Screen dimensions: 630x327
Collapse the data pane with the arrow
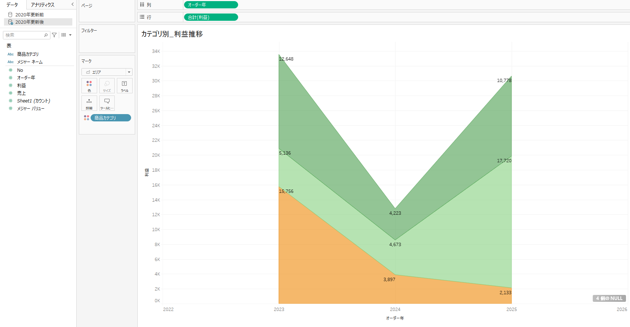(x=72, y=4)
